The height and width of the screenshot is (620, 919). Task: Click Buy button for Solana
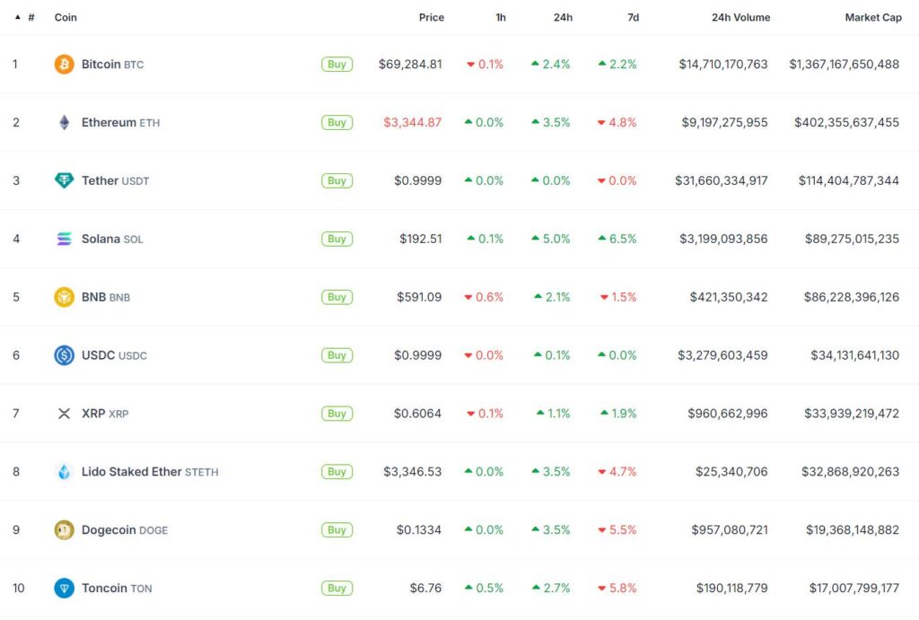(x=337, y=239)
